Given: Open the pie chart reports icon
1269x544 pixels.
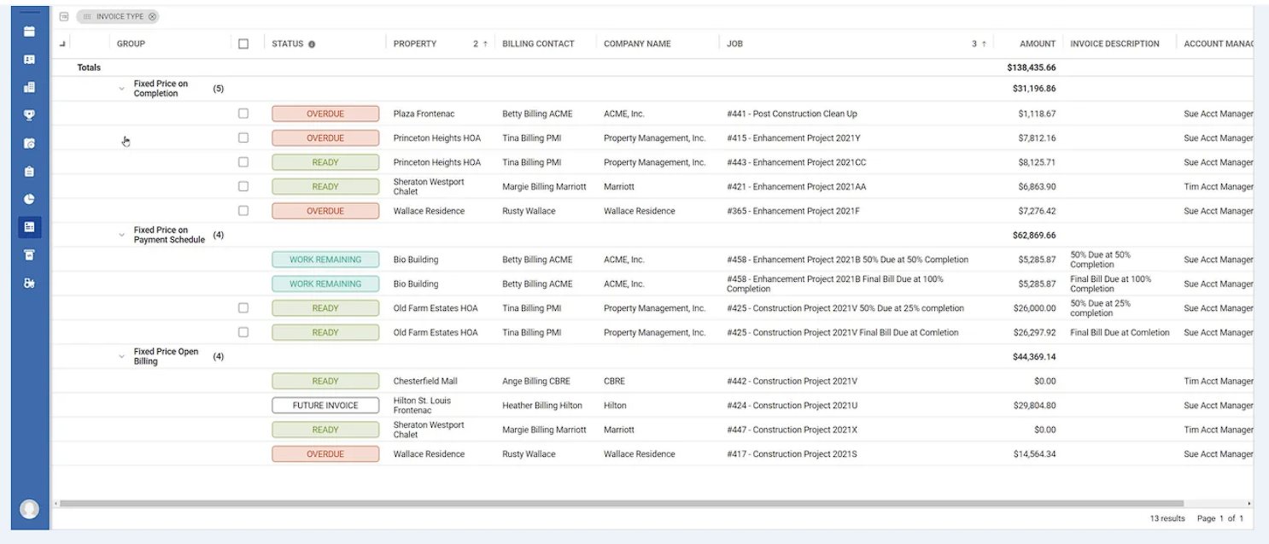Looking at the screenshot, I should pyautogui.click(x=30, y=199).
